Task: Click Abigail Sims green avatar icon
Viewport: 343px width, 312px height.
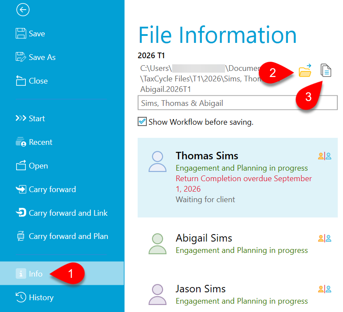Action: 157,244
